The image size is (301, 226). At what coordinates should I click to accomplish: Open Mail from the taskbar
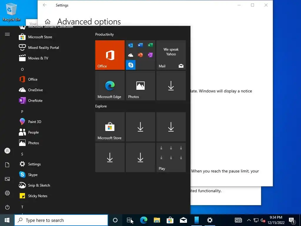tap(183, 220)
